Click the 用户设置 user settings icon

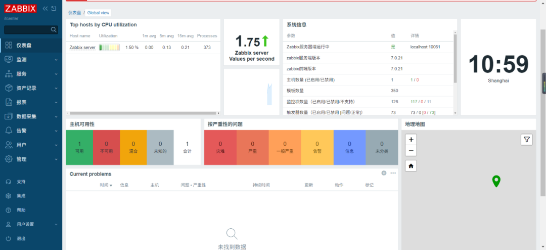[x=9, y=225]
